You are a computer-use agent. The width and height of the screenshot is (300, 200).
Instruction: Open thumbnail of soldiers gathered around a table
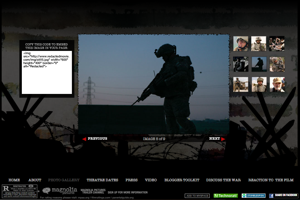pyautogui.click(x=277, y=44)
